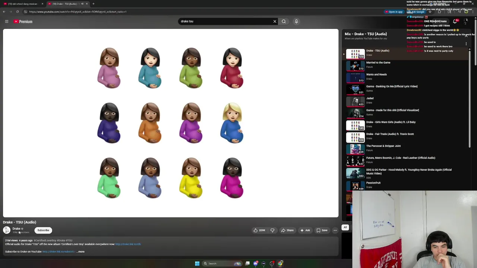Bookmark this page with the star icon
477x268 pixels.
coord(430,12)
